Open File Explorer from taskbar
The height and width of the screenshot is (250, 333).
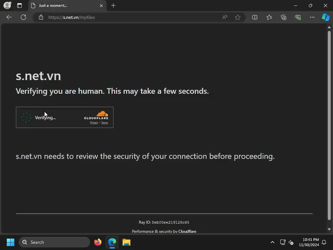click(x=127, y=242)
